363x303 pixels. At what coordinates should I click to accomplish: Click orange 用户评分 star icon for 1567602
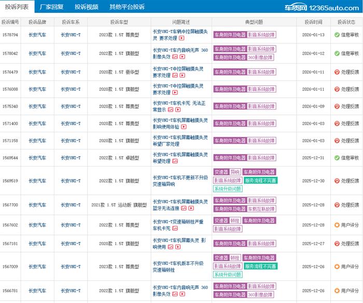coord(337,225)
